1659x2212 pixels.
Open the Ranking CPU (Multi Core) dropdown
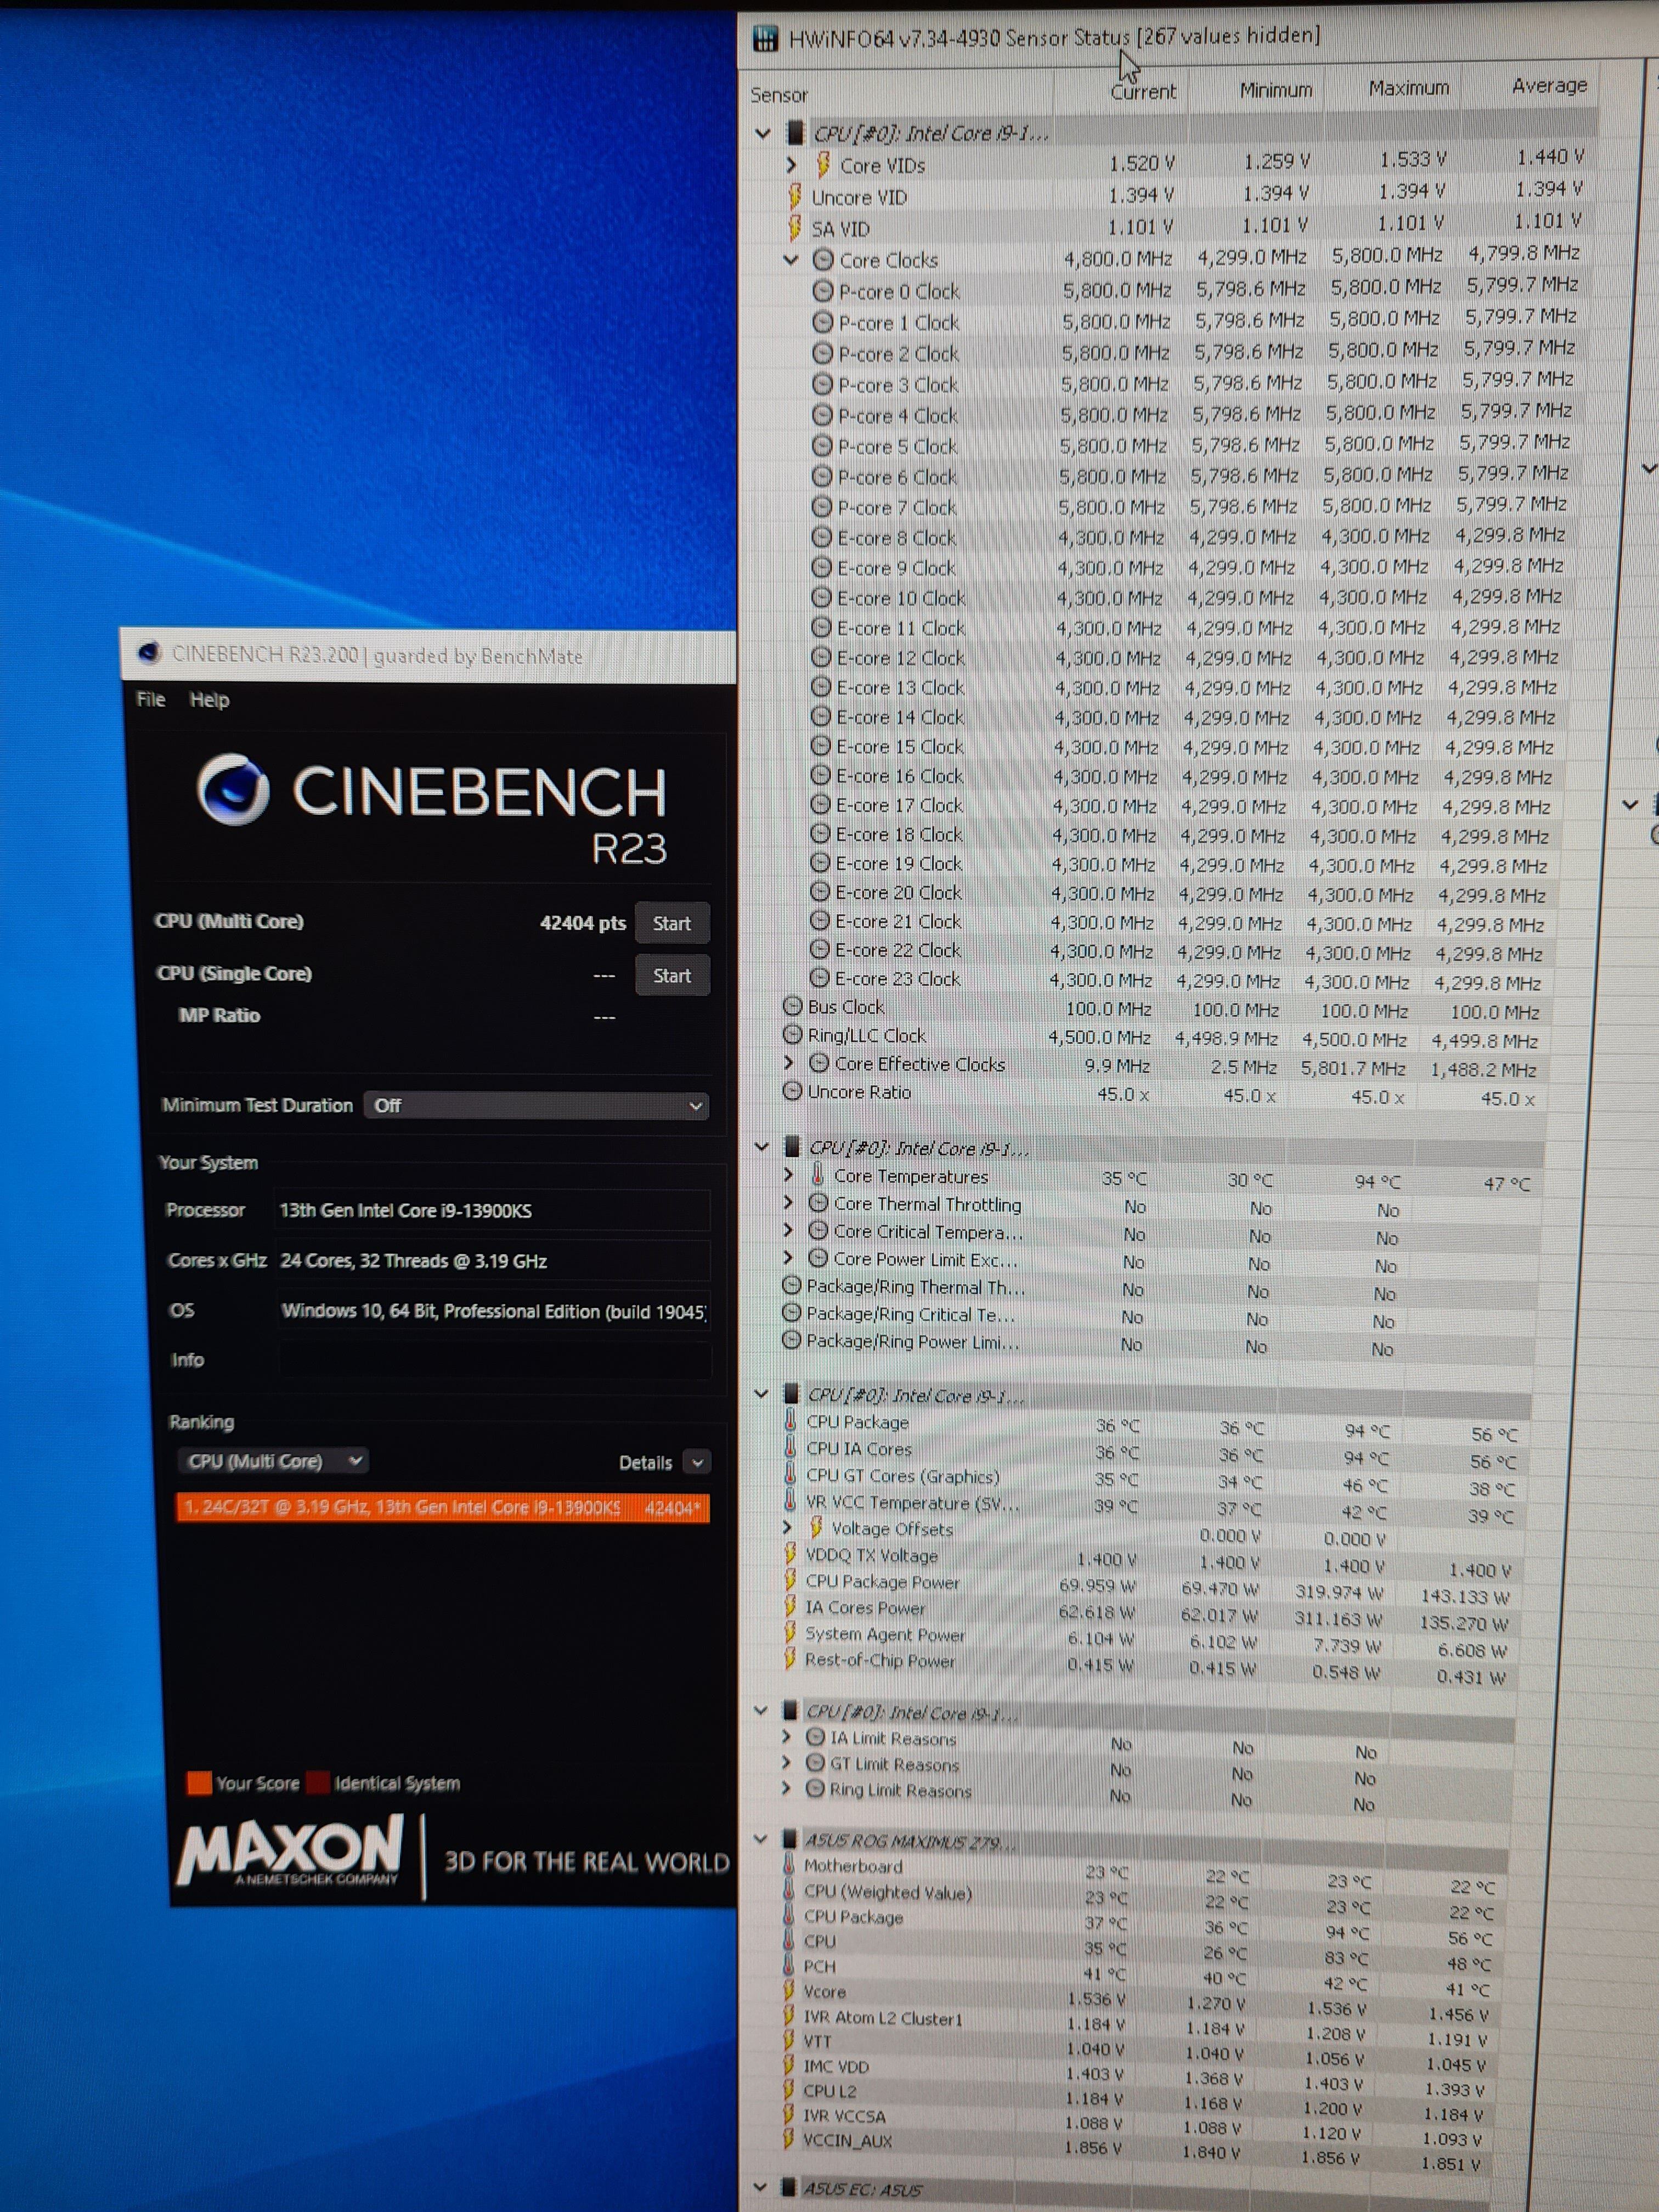tap(274, 1461)
